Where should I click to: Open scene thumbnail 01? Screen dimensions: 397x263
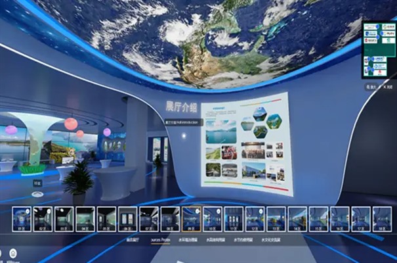[x=22, y=219]
